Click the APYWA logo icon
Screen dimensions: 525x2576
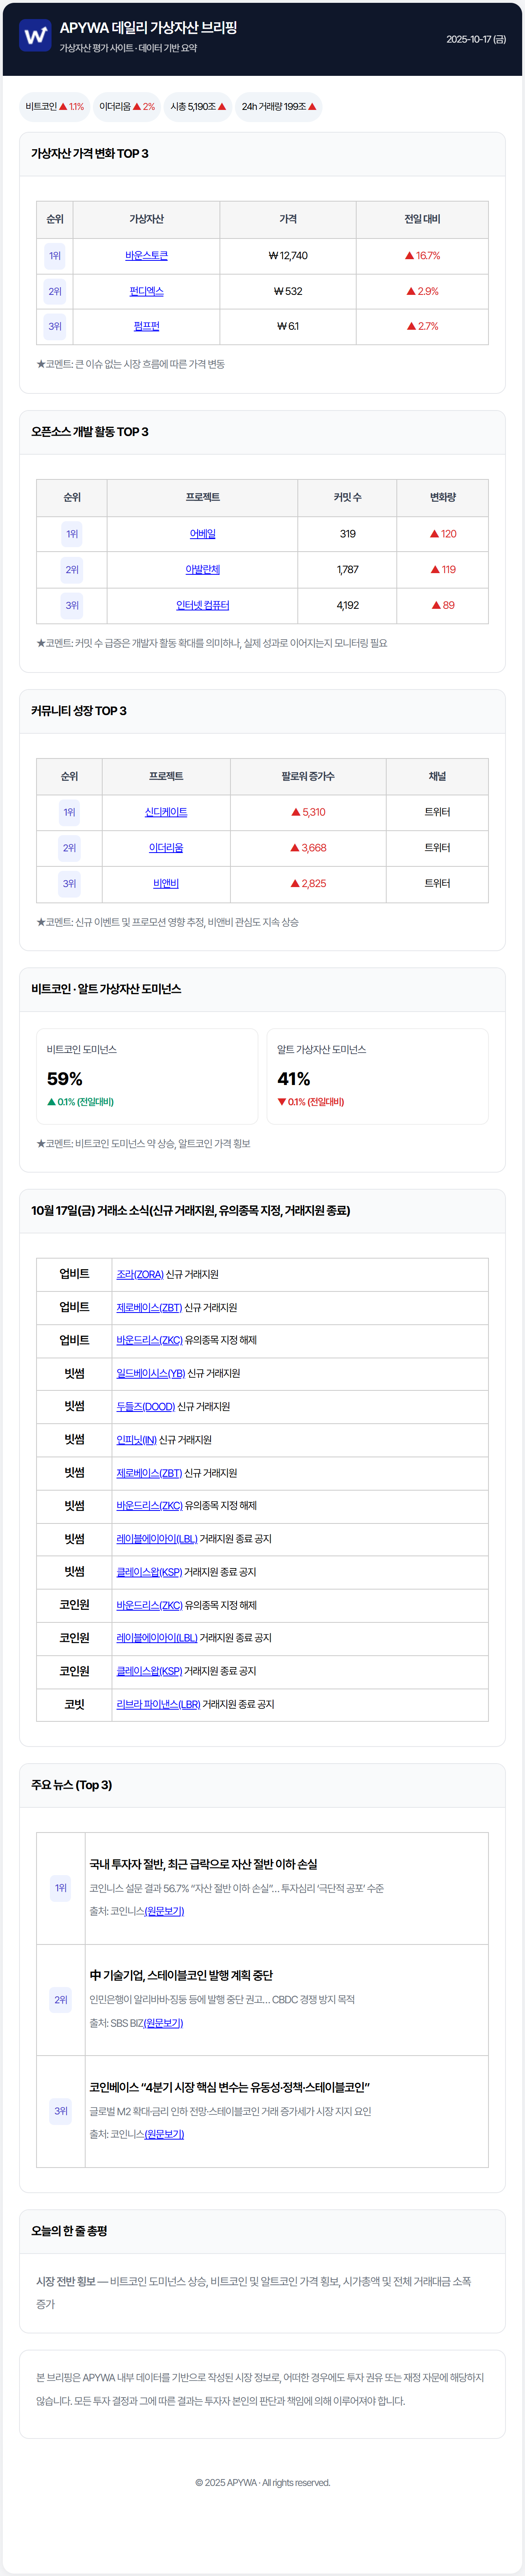pos(35,36)
